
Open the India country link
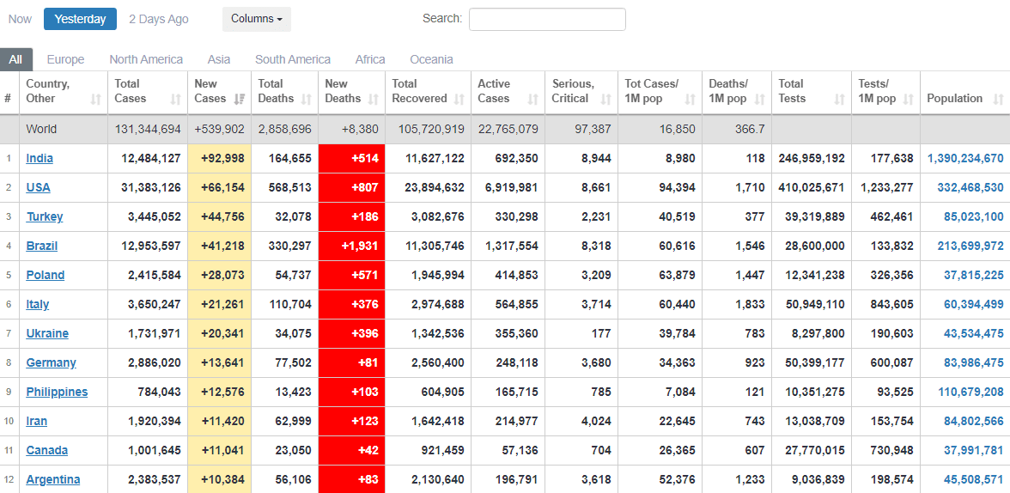tap(39, 158)
